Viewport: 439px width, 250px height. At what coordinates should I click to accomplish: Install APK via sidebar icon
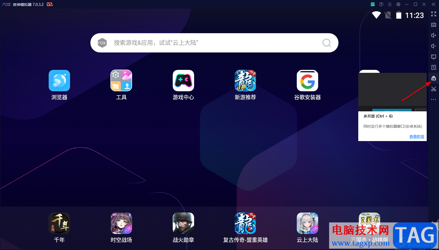(x=434, y=67)
